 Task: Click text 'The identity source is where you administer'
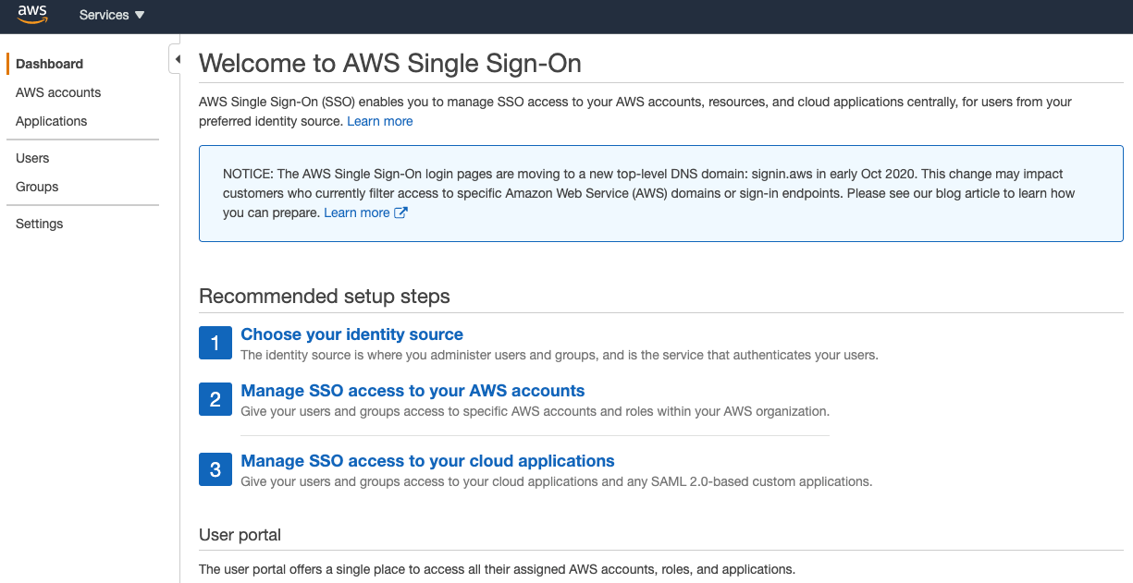pyautogui.click(x=560, y=355)
